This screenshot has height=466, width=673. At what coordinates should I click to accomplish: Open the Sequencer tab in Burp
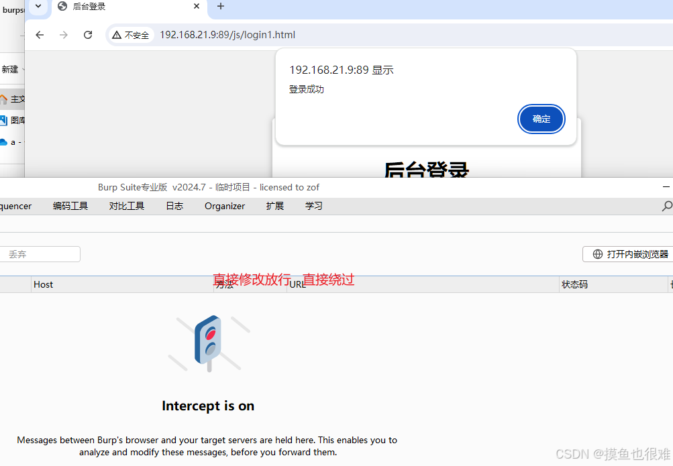(15, 207)
